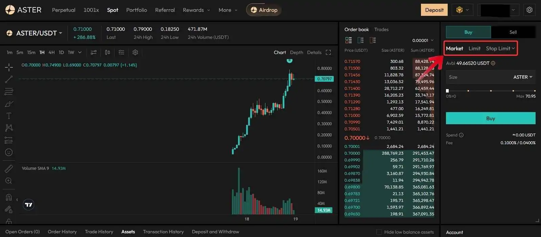Select the text annotation tool
This screenshot has width=541, height=237.
point(9,116)
